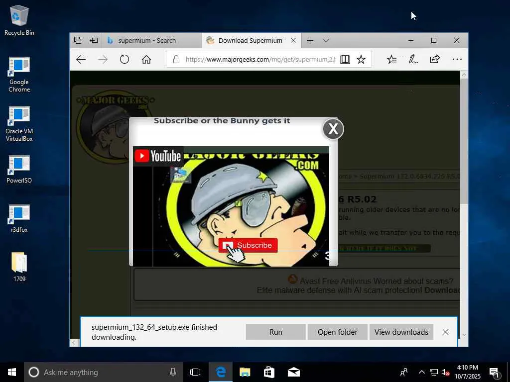510x382 pixels.
Task: Open the Windows Start menu
Action: (12, 372)
